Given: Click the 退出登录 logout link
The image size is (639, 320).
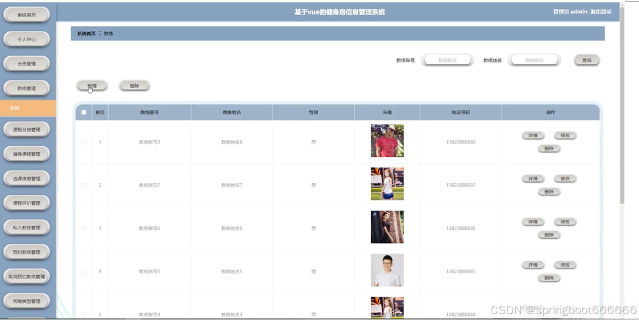Looking at the screenshot, I should (600, 12).
